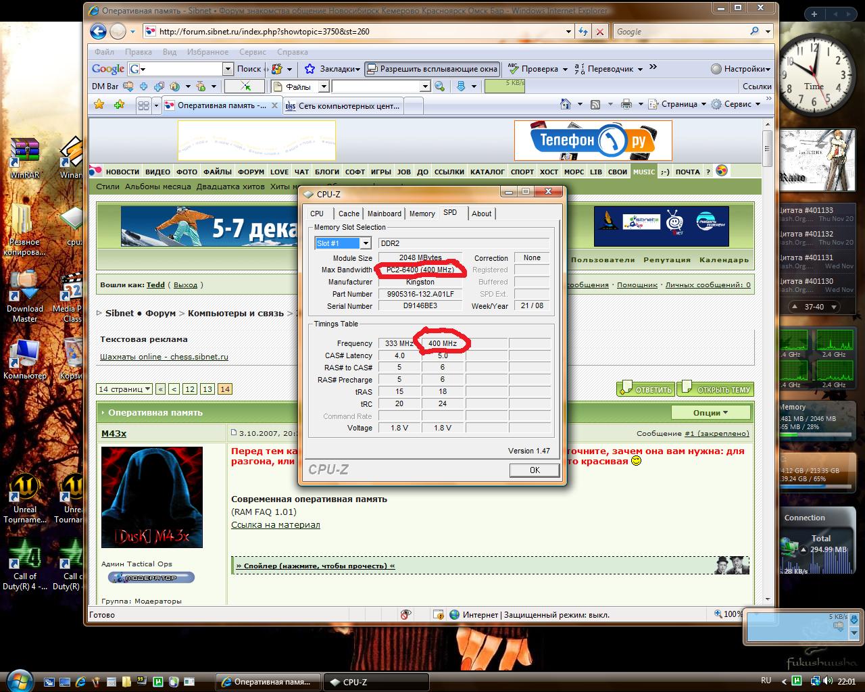Go to forum page 13
Image resolution: width=865 pixels, height=692 pixels.
click(207, 389)
